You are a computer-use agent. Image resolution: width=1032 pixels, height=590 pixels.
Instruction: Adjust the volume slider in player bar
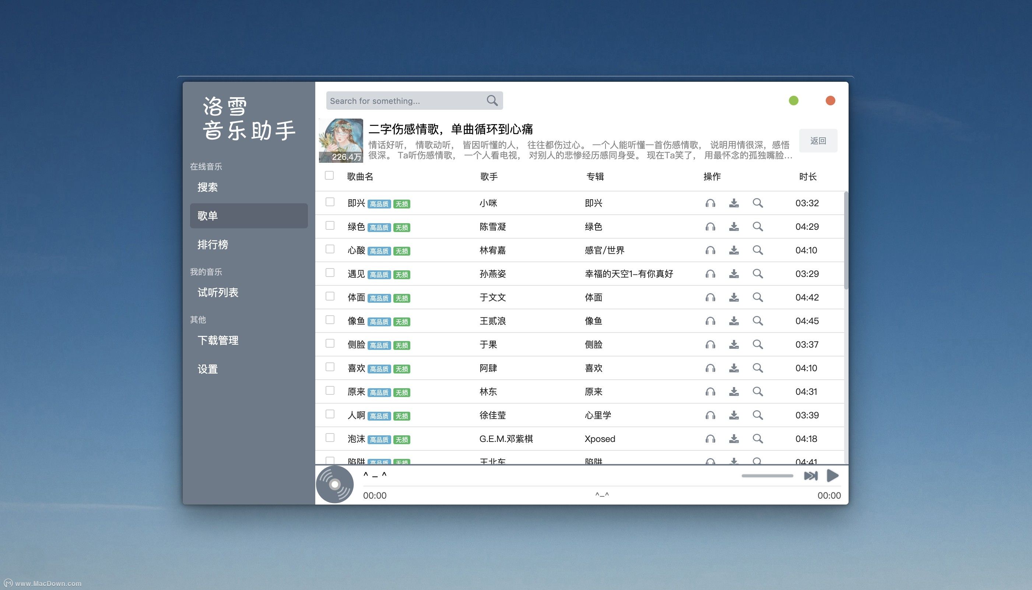tap(767, 476)
